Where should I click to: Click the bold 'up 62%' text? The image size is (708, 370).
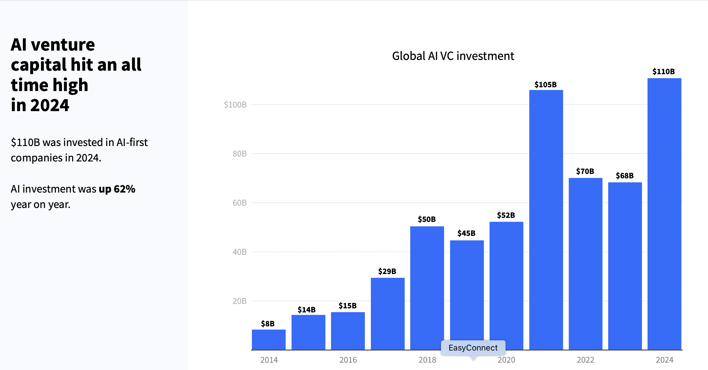[117, 189]
